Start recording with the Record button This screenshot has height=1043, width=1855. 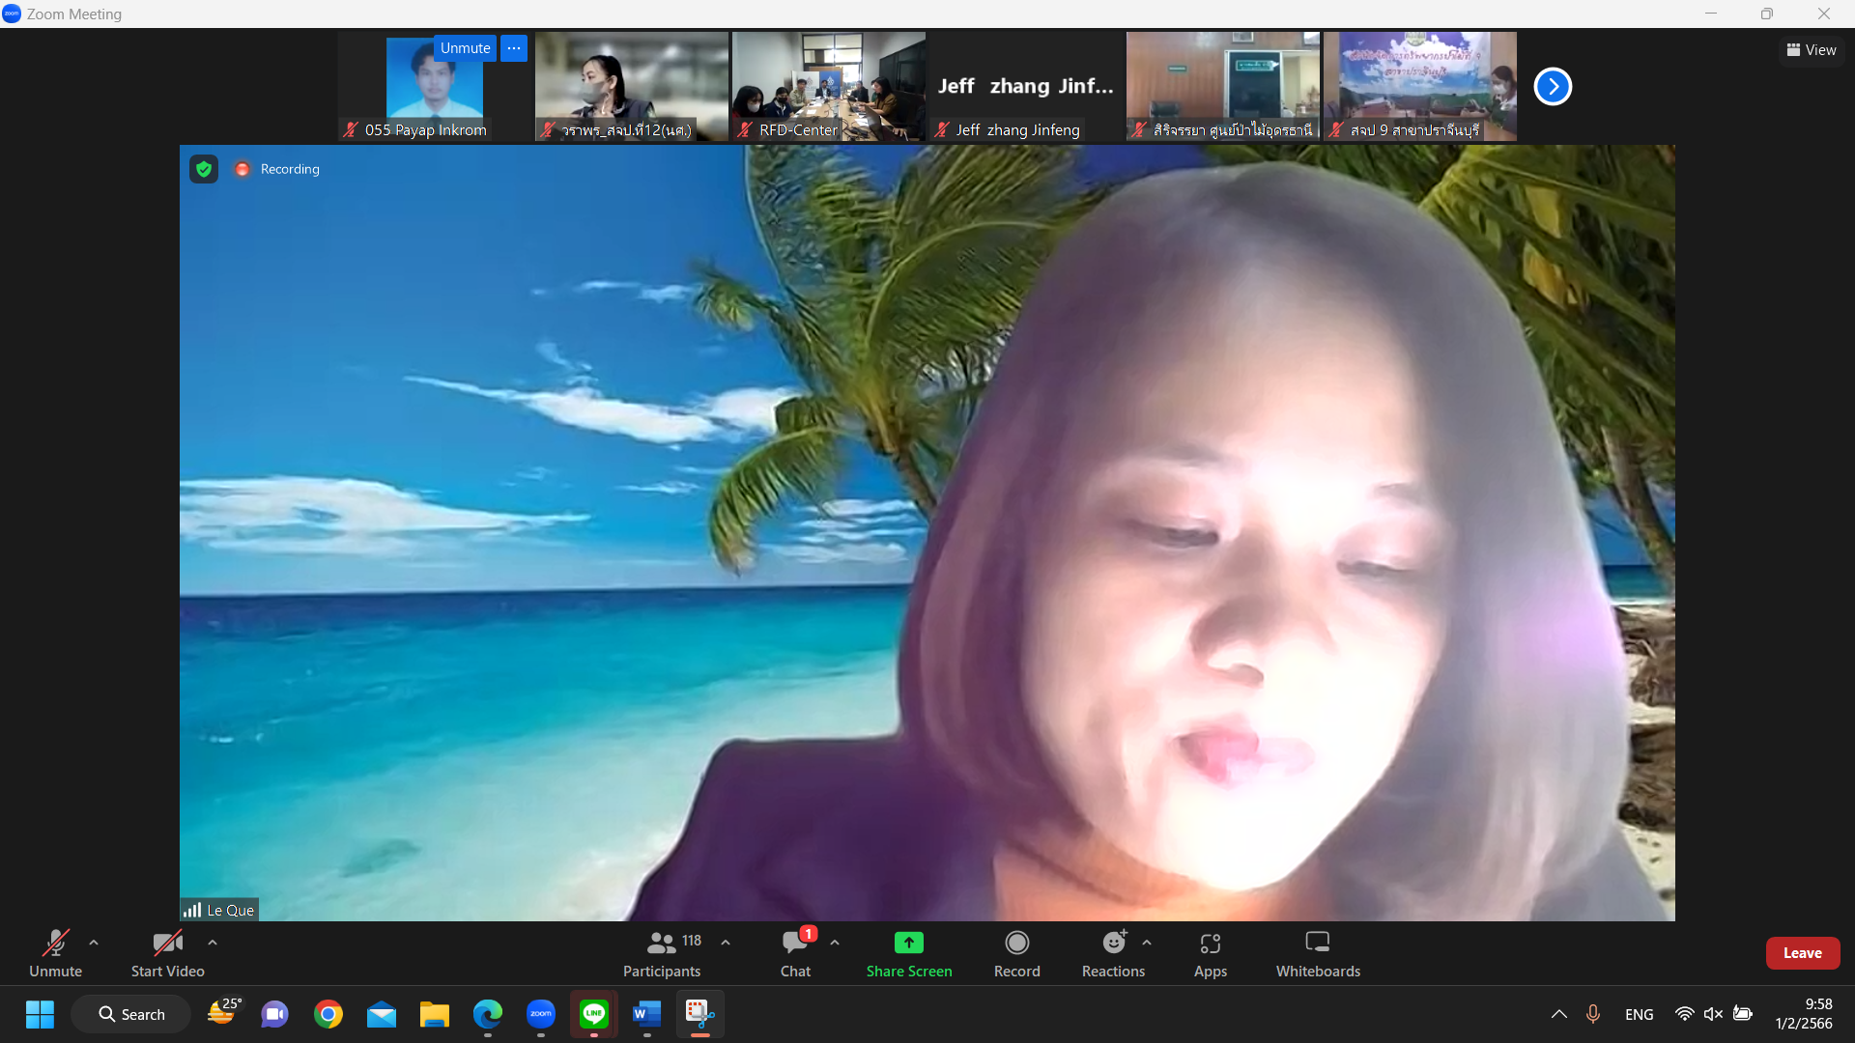[x=1016, y=952]
